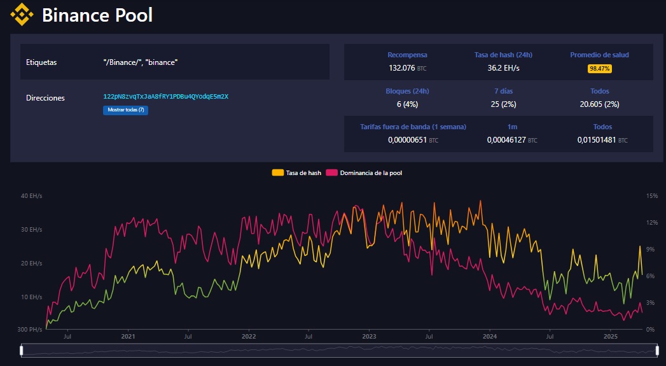Image resolution: width=666 pixels, height=366 pixels.
Task: Click the Binance logo icon
Action: [21, 14]
